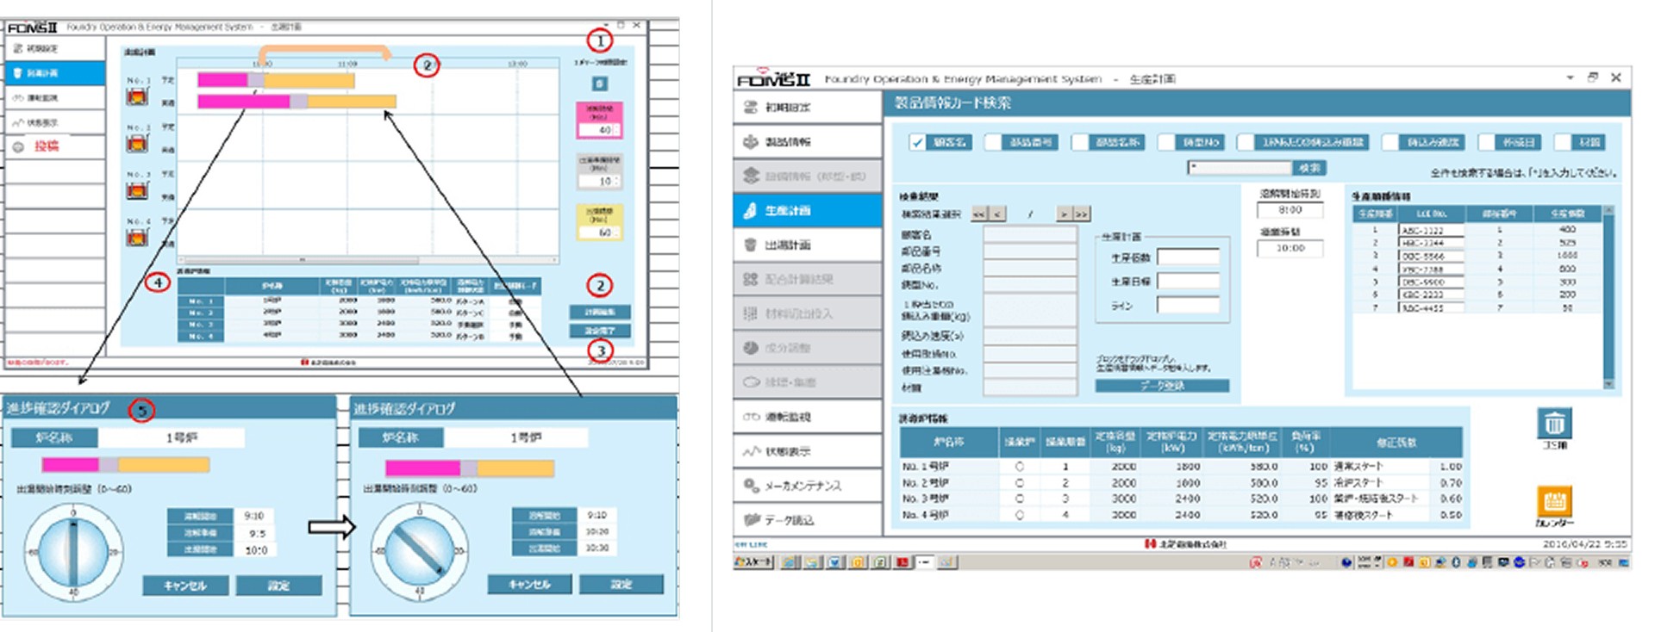Click キャンセル in the left progress dialog

pos(185,586)
